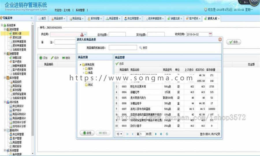This screenshot has width=260, height=156.
Task: Click 商品编码或者名称 search field
Action: [123, 48]
